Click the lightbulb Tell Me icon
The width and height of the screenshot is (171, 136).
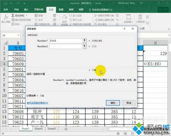click(x=90, y=10)
